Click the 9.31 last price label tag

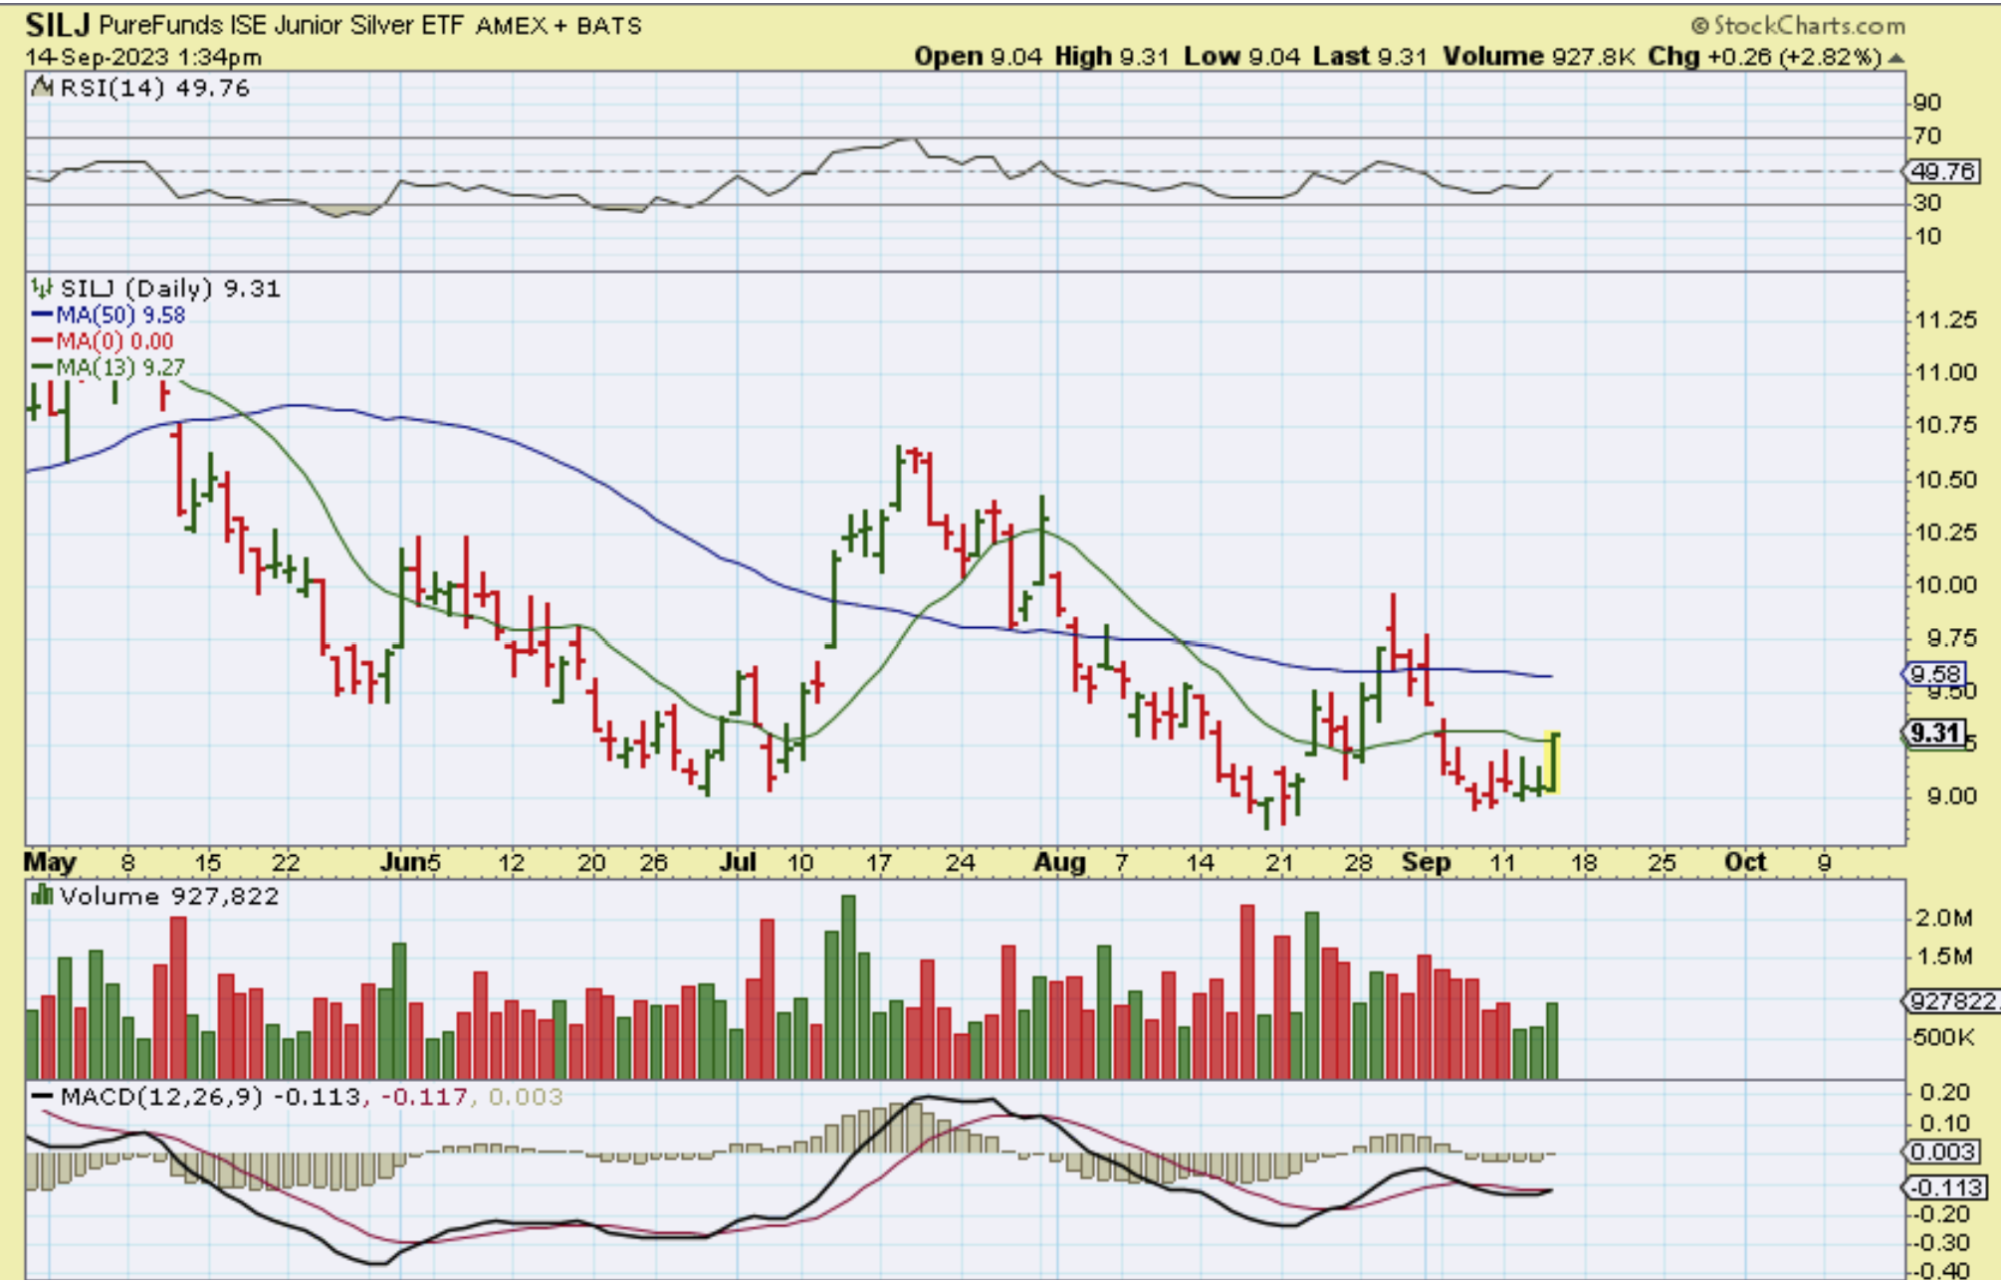(x=1935, y=734)
